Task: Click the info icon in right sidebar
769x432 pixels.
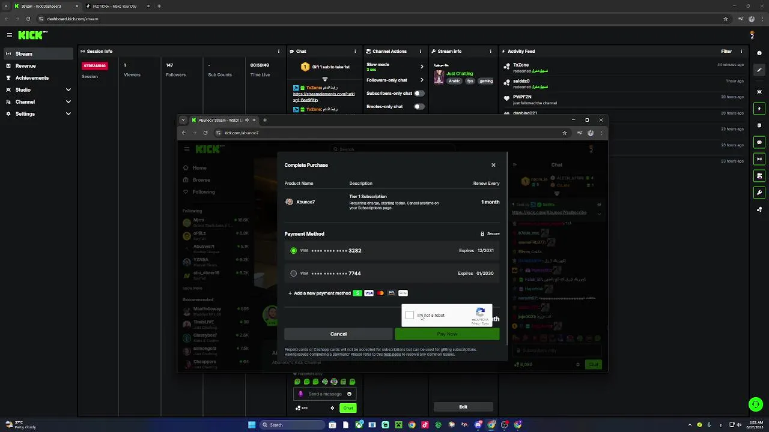Action: coord(759,53)
